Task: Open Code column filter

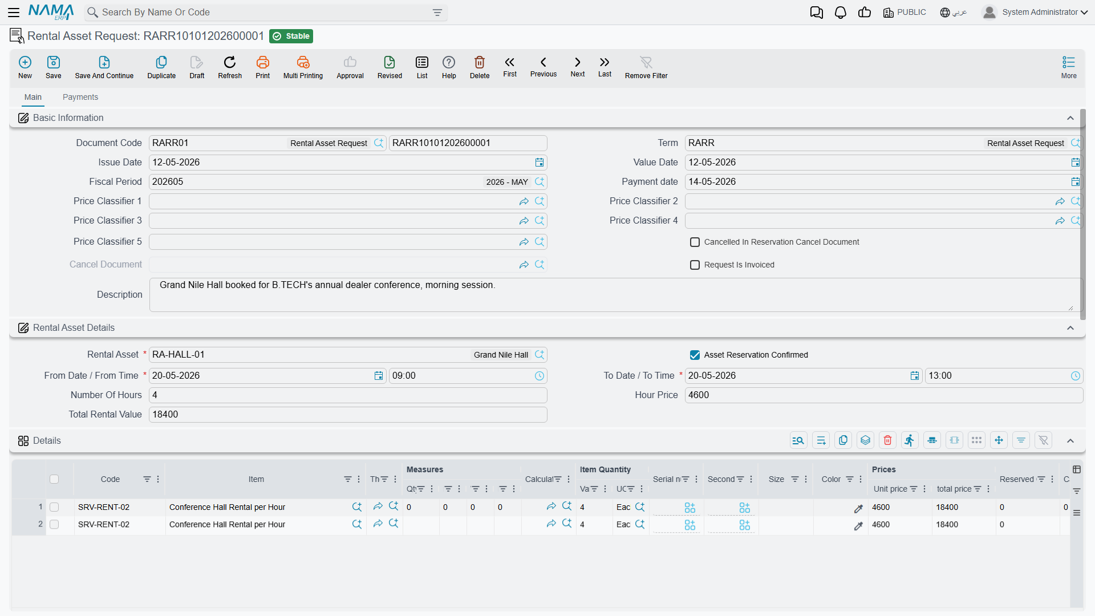Action: coord(147,479)
